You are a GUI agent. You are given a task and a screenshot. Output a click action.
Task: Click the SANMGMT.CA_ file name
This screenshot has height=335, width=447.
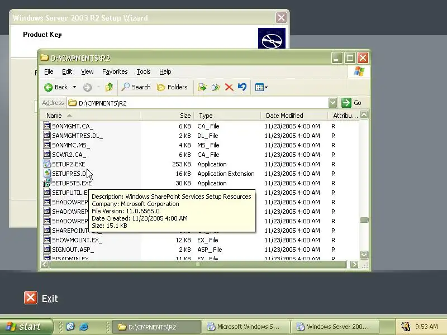click(x=73, y=126)
